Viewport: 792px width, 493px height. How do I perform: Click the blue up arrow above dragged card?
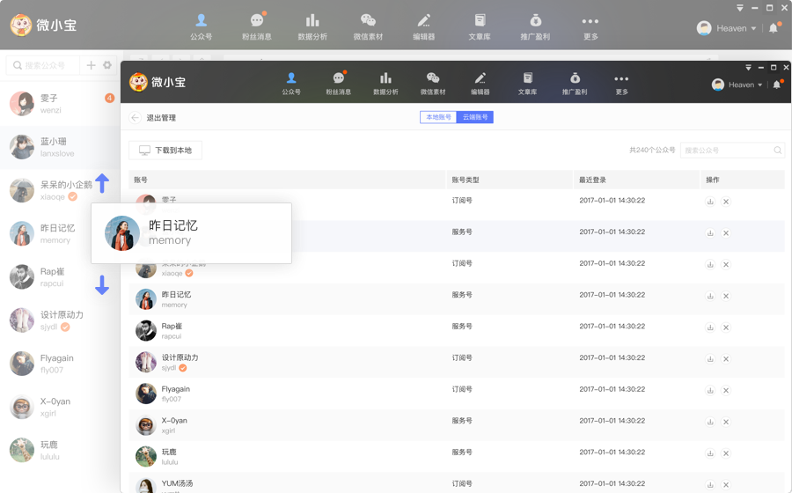click(102, 183)
